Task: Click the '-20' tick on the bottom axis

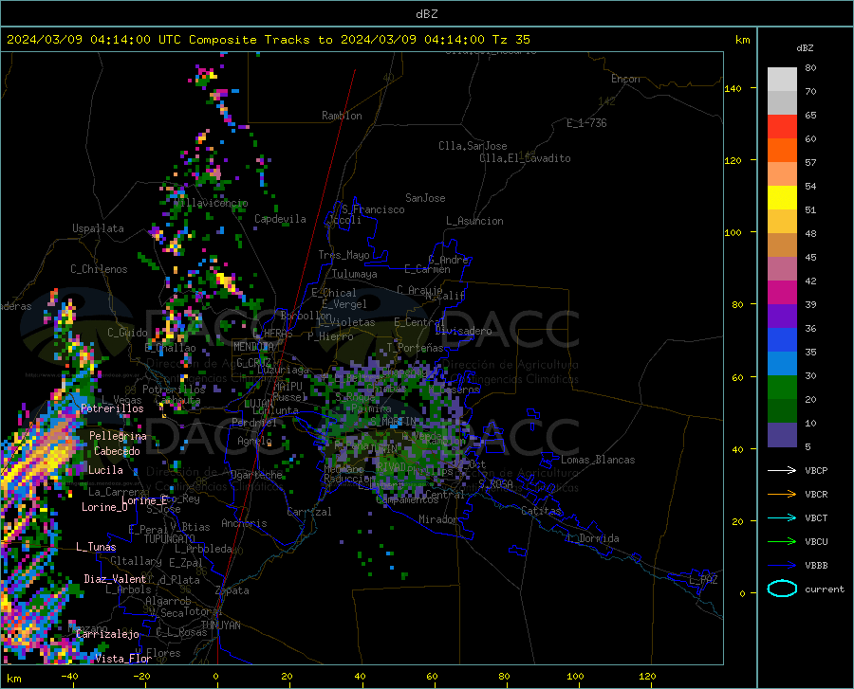Action: (141, 677)
